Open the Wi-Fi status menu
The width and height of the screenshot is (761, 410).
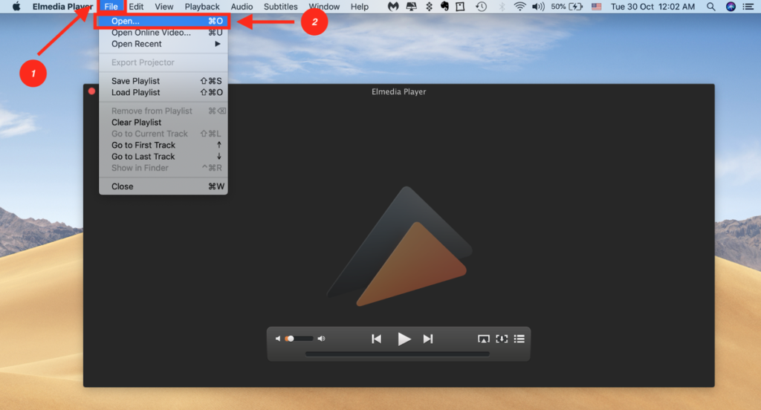pyautogui.click(x=519, y=6)
